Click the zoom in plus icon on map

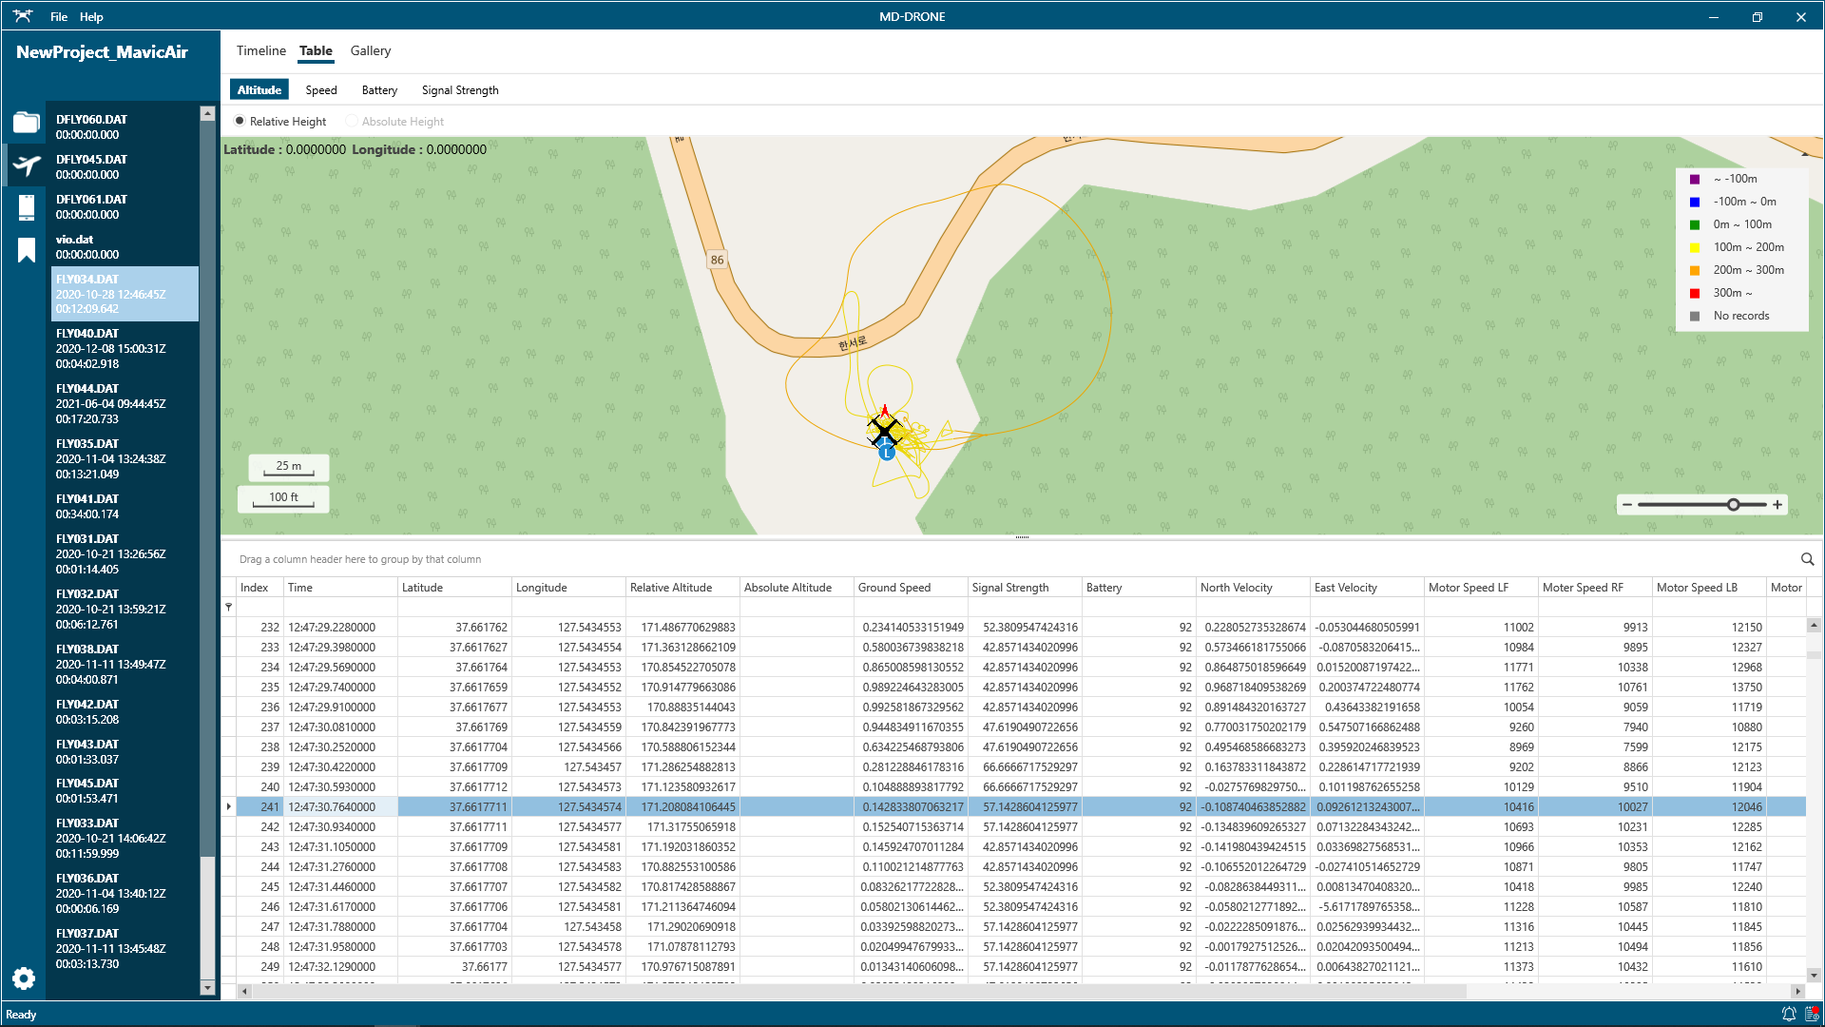(1777, 505)
